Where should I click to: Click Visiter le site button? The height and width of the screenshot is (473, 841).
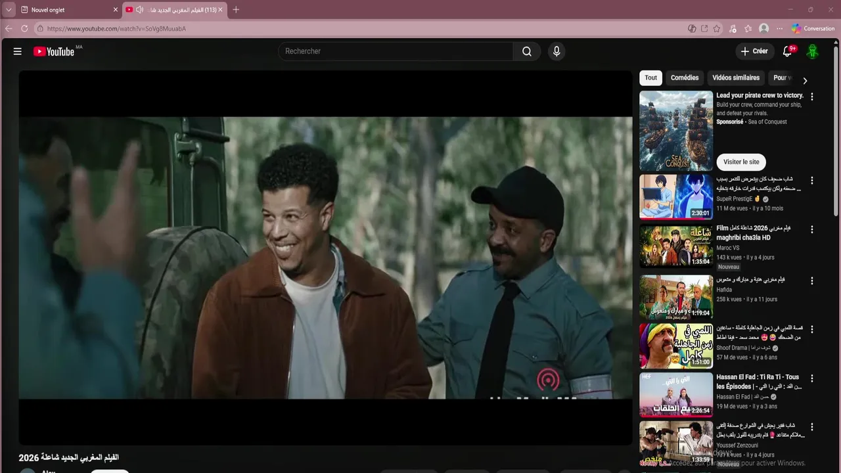tap(741, 162)
